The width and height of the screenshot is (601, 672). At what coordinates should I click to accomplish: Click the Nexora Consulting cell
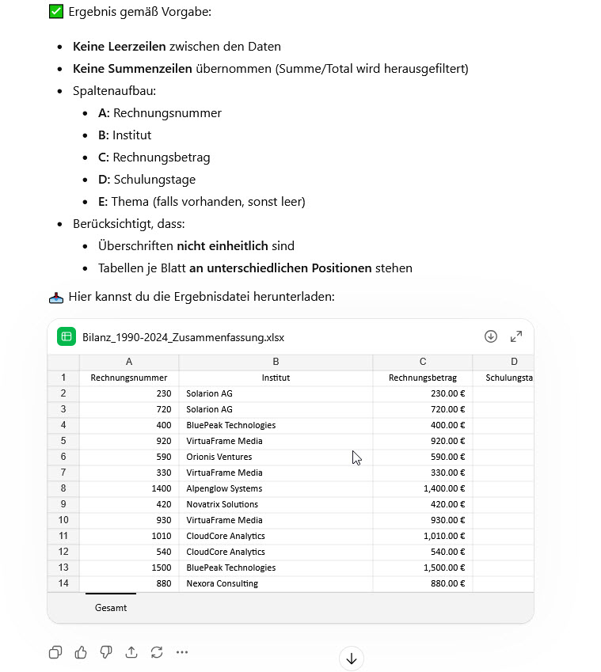click(276, 583)
